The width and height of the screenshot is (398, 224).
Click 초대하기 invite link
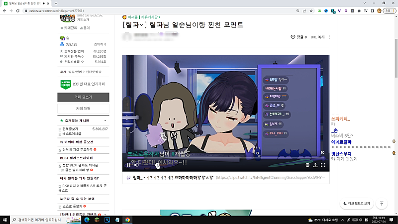point(100,44)
